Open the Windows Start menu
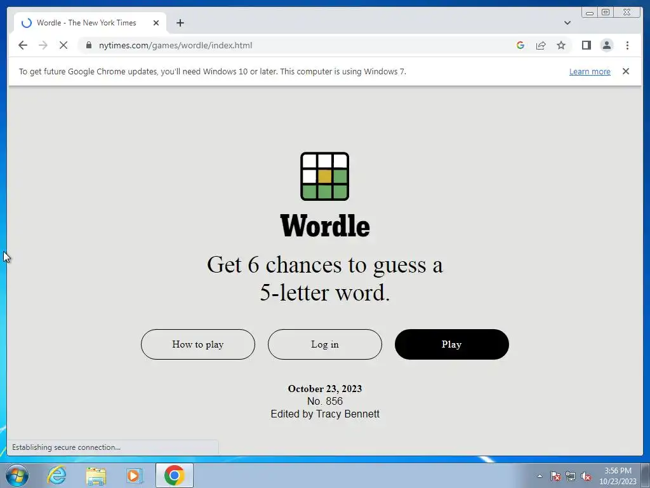This screenshot has height=488, width=650. point(17,475)
